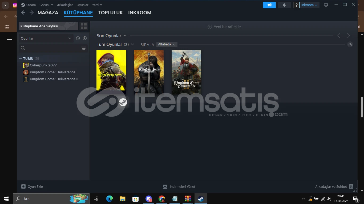Switch to the KÜTÜPHANE tab
Screen dimensions: 364x204
coord(78,13)
